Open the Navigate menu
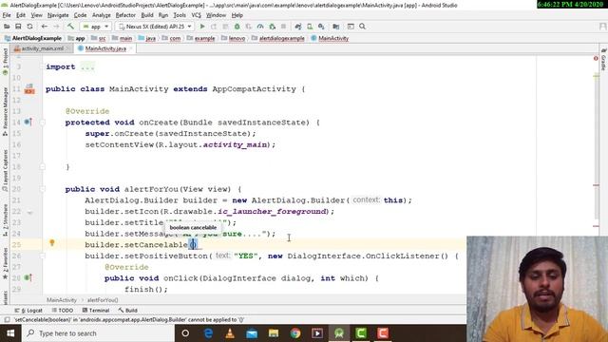608x342 pixels. point(58,15)
